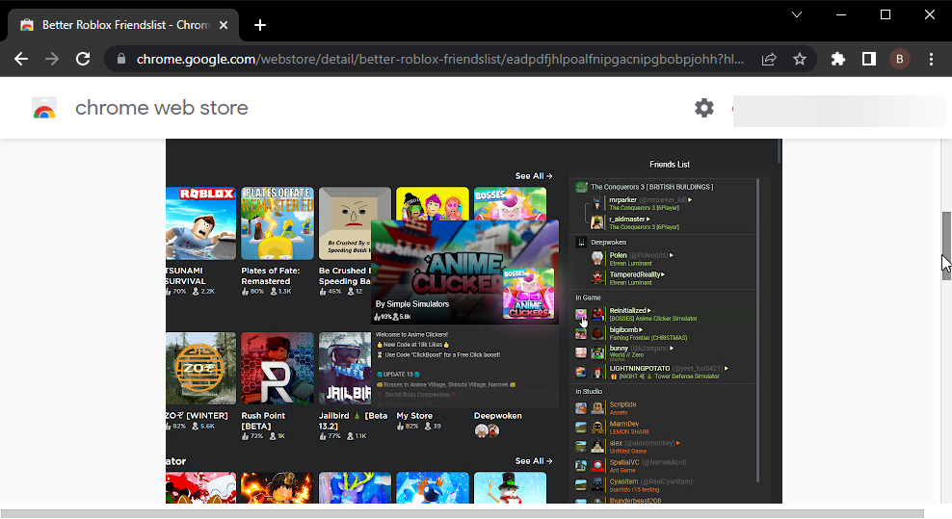Click See All above the top games row
The height and width of the screenshot is (519, 952).
tap(534, 176)
